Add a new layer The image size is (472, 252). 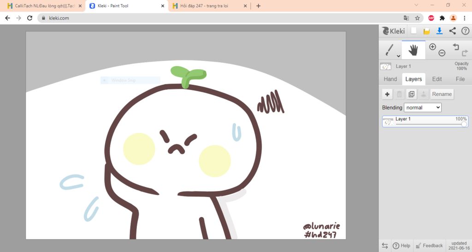387,94
